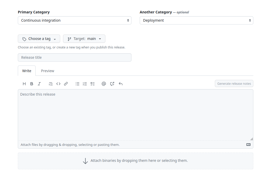
Task: Switch to the Preview tab
Action: tap(48, 71)
